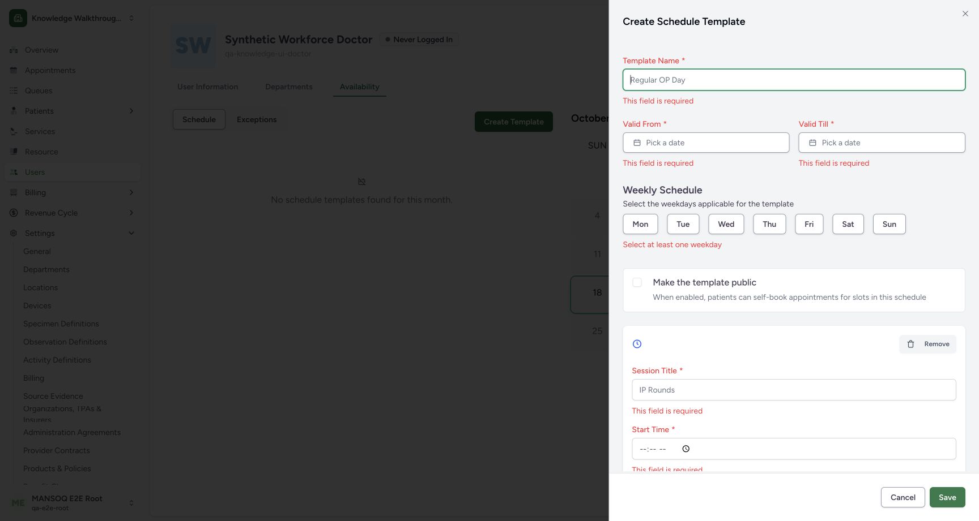Click the Revenue Cycle icon
979x521 pixels.
click(14, 213)
